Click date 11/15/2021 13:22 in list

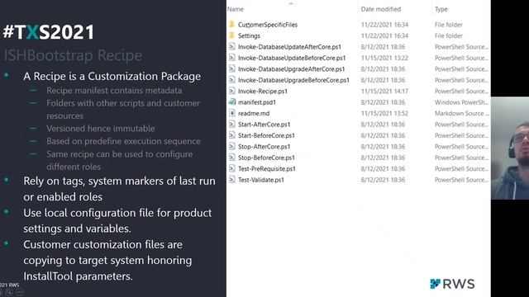(x=384, y=58)
